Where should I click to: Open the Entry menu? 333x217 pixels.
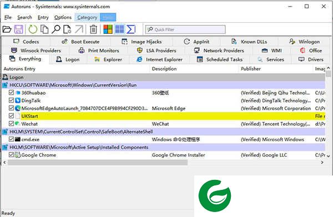click(43, 17)
